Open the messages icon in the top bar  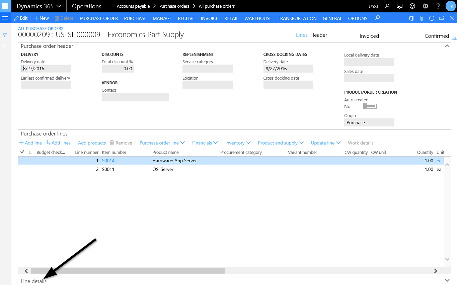pyautogui.click(x=399, y=6)
